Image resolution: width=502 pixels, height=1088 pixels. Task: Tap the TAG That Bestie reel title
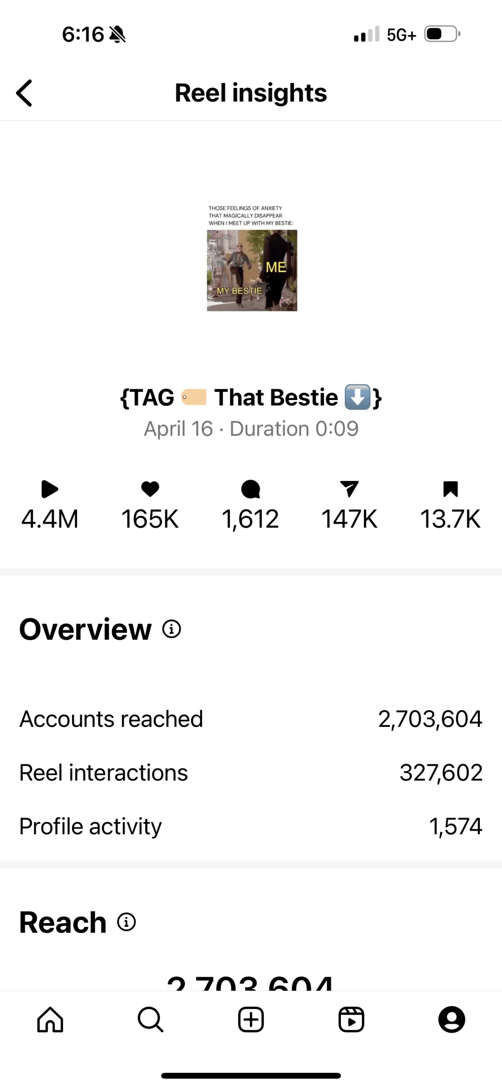[251, 398]
